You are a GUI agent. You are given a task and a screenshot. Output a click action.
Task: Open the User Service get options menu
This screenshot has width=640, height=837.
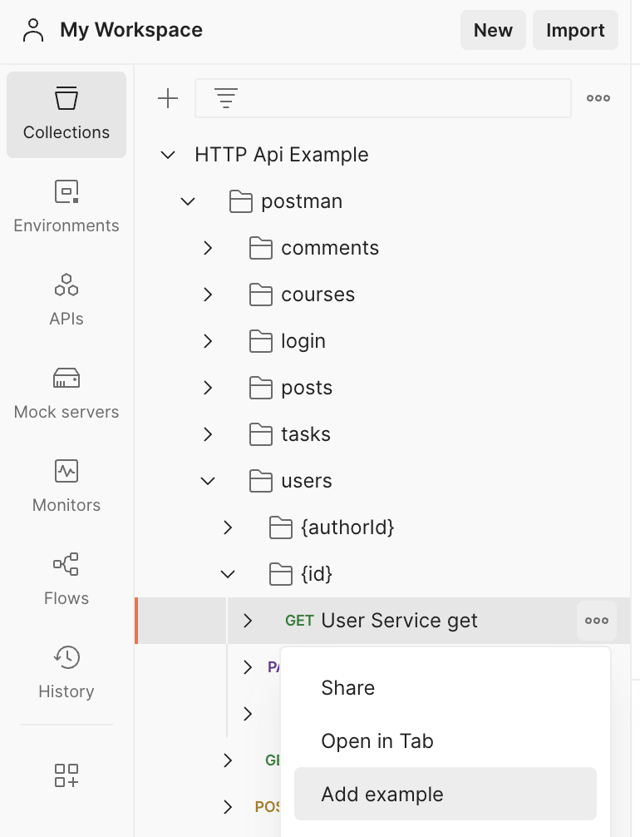(596, 621)
